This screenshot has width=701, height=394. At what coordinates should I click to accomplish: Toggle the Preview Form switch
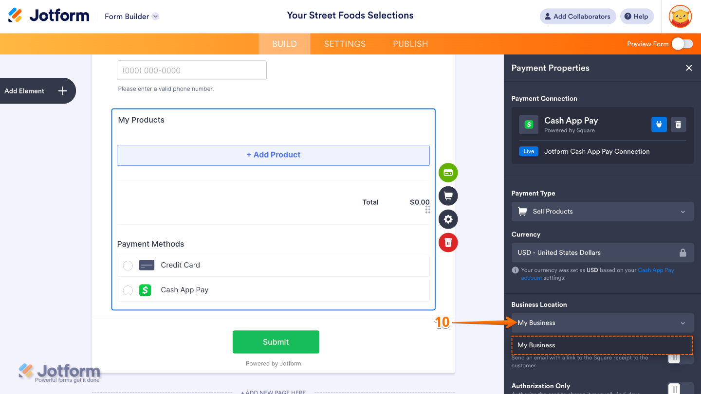[x=682, y=44]
